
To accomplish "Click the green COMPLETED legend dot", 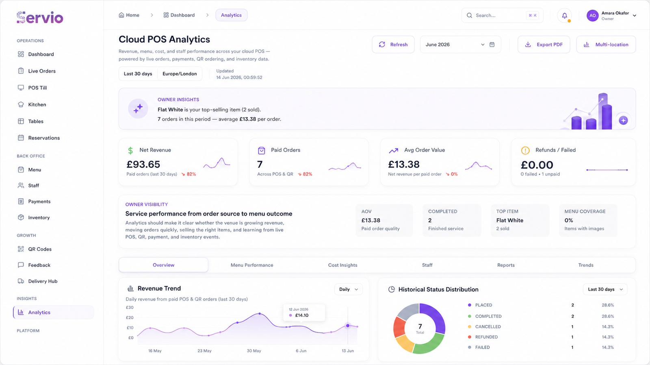I will pyautogui.click(x=470, y=316).
